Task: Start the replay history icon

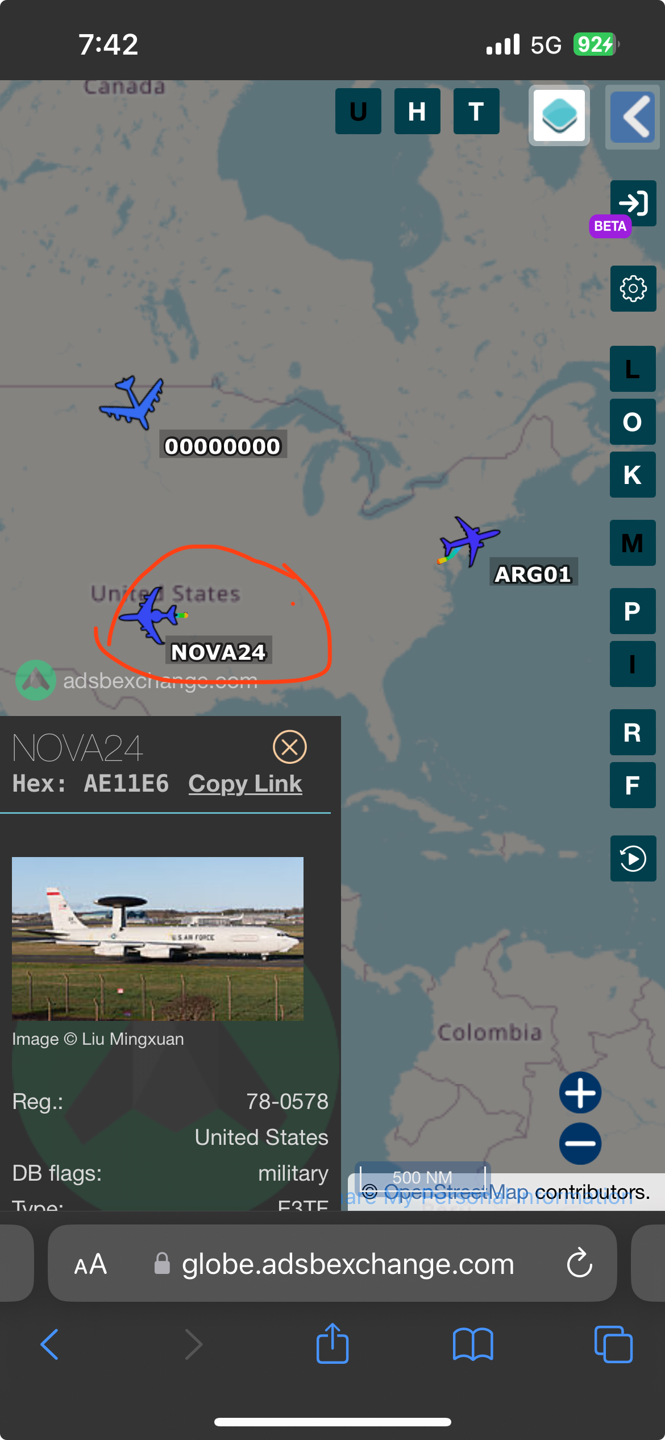Action: [x=633, y=858]
